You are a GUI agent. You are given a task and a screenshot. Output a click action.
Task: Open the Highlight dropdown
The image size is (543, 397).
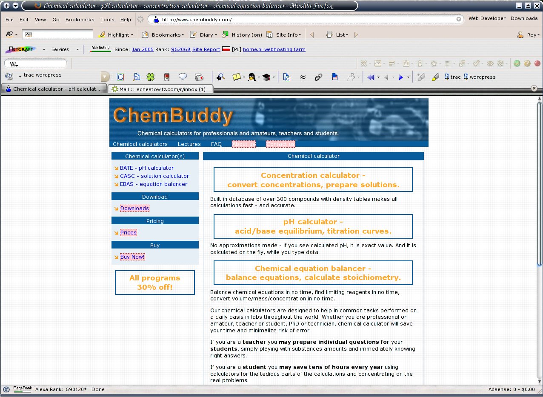click(x=116, y=35)
